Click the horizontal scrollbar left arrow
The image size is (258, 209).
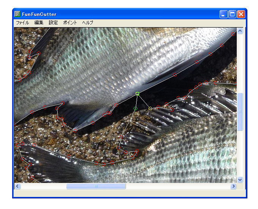tap(17, 186)
